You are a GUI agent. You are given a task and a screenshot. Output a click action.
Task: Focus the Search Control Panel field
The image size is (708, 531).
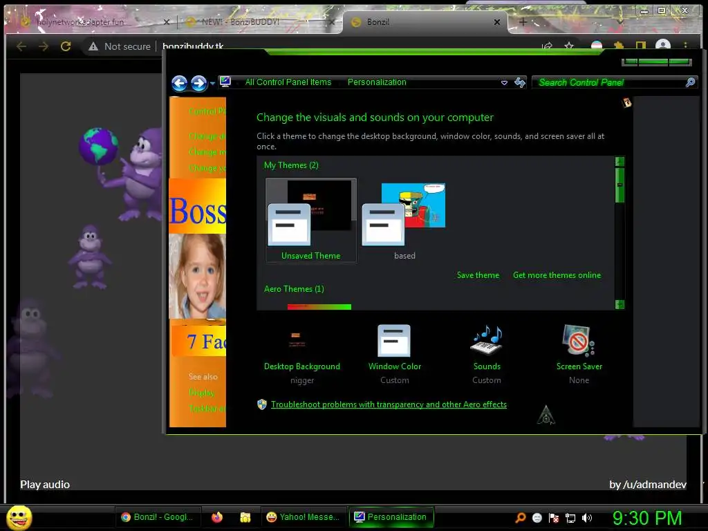pos(611,82)
